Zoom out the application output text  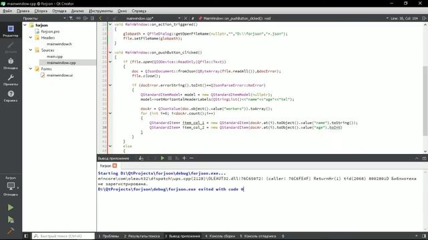pos(191,158)
